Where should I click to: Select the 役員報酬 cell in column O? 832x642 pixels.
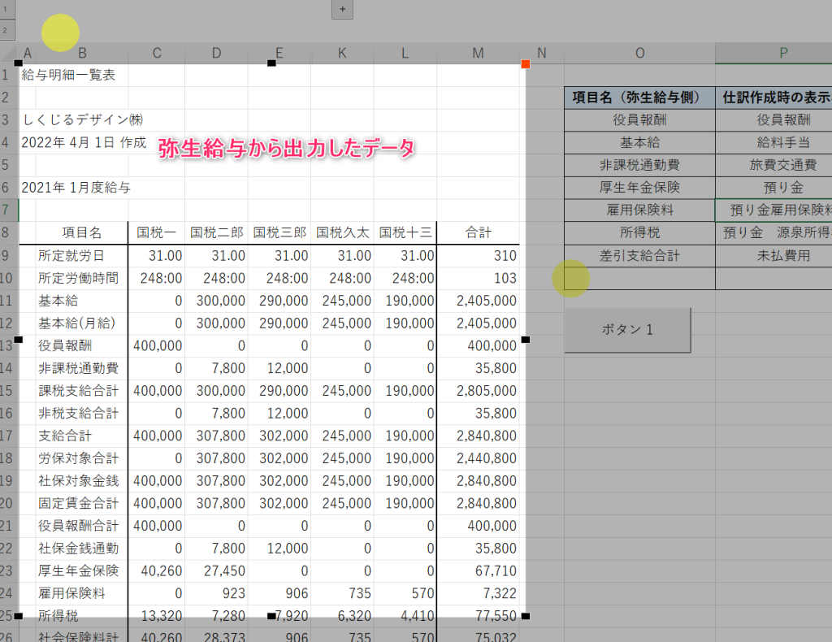tap(639, 119)
